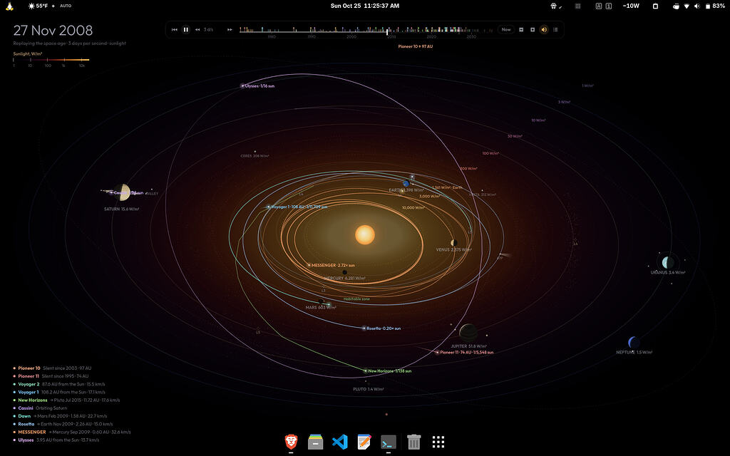Click the Ulysses spacecraft marker

coord(242,85)
